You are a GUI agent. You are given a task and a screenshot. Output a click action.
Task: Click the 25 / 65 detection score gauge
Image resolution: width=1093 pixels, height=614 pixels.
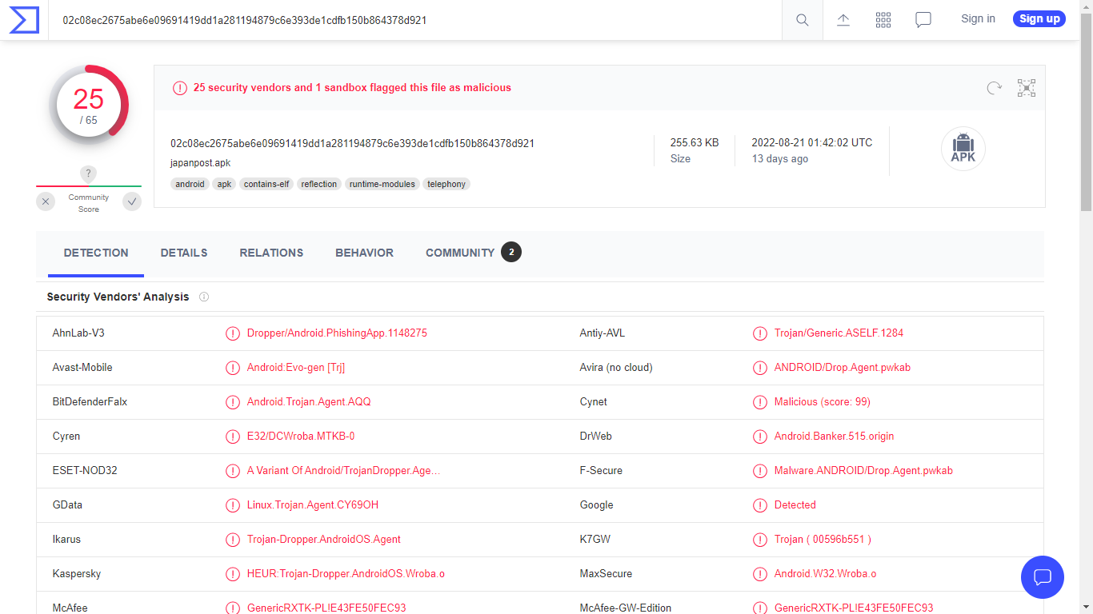point(89,105)
